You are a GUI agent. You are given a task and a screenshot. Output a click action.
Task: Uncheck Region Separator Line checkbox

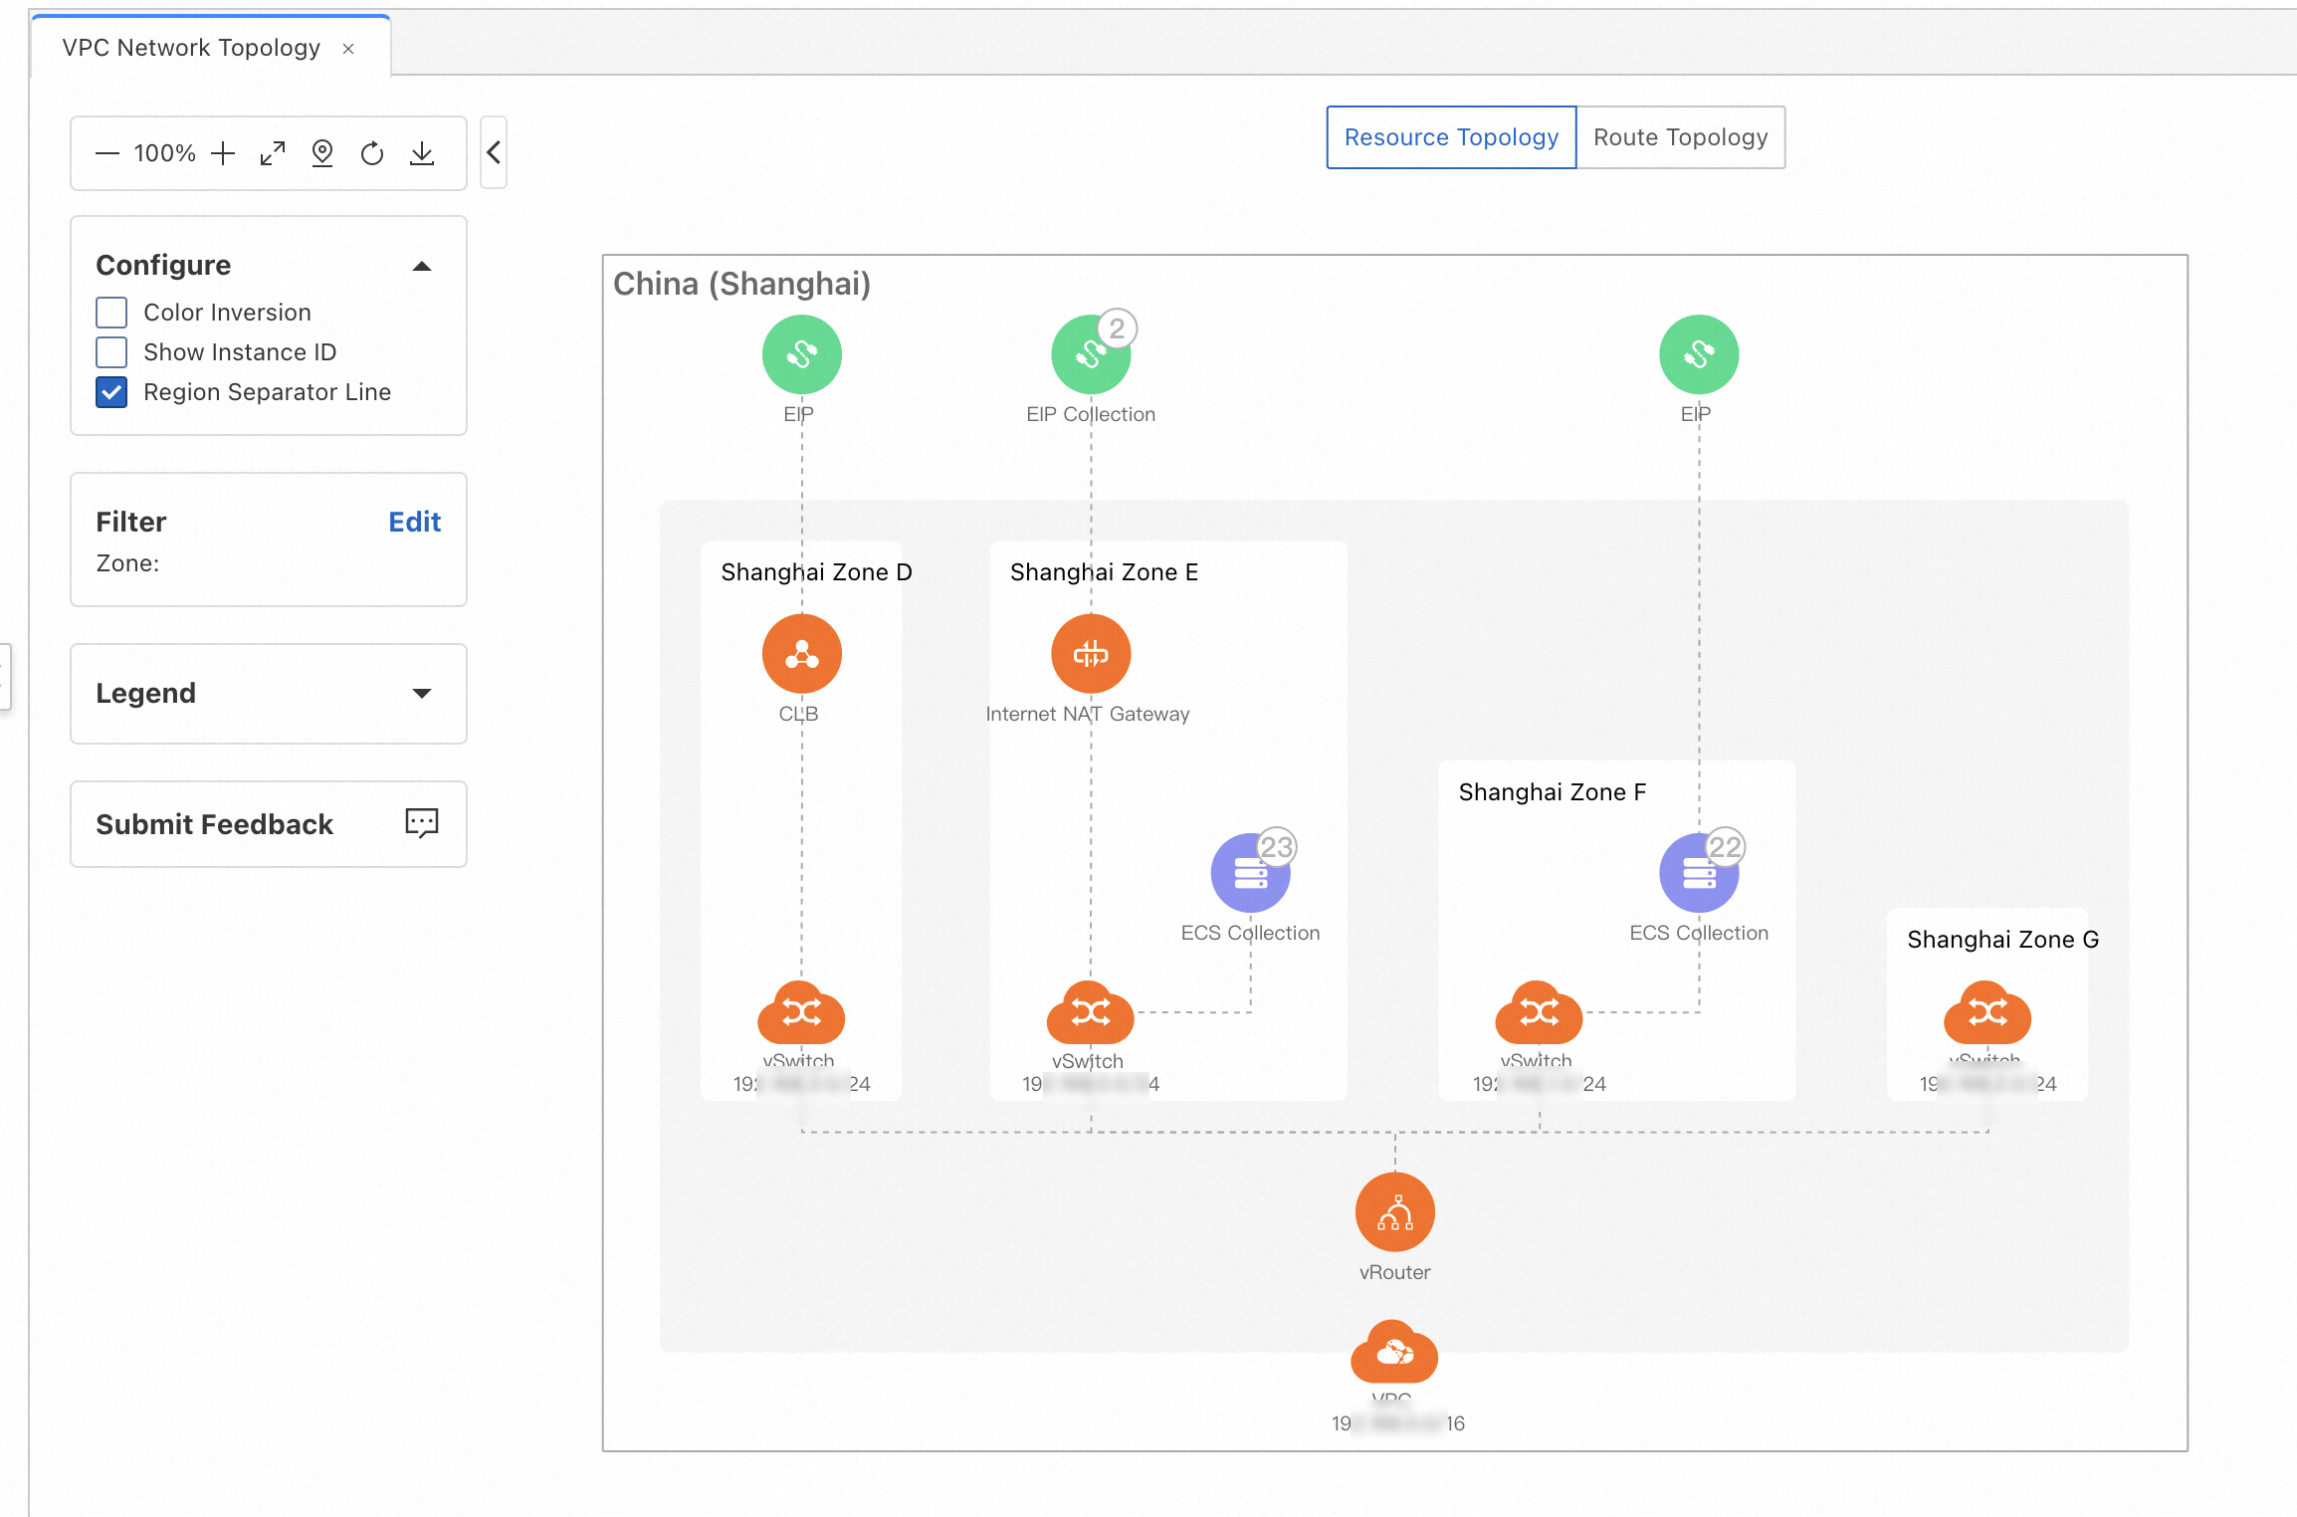coord(111,392)
